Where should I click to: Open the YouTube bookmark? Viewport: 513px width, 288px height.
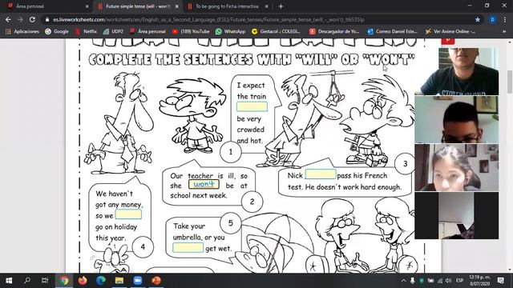pos(191,31)
